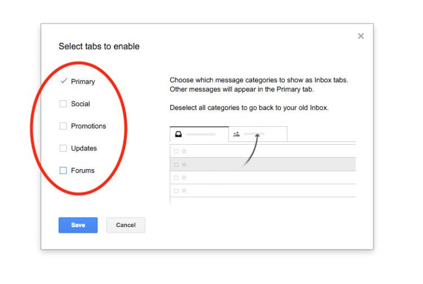Select checkbox in first preview row
This screenshot has width=423, height=284.
[x=176, y=151]
